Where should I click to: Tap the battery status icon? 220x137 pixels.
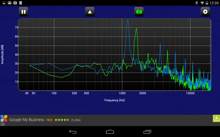point(207,3)
